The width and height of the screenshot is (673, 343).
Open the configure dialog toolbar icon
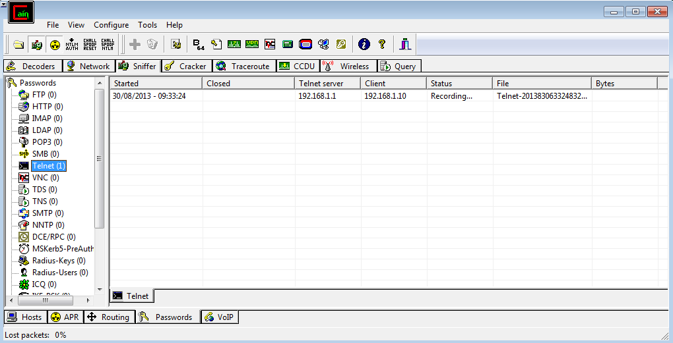pos(176,44)
